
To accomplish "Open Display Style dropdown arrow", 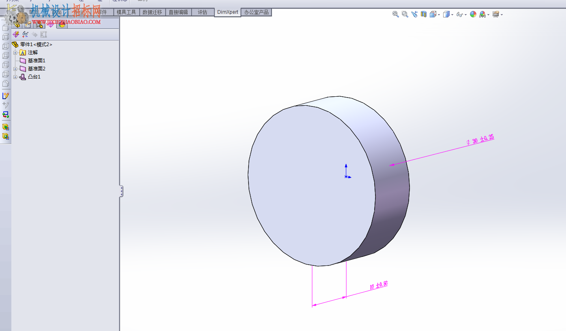I will (x=452, y=15).
